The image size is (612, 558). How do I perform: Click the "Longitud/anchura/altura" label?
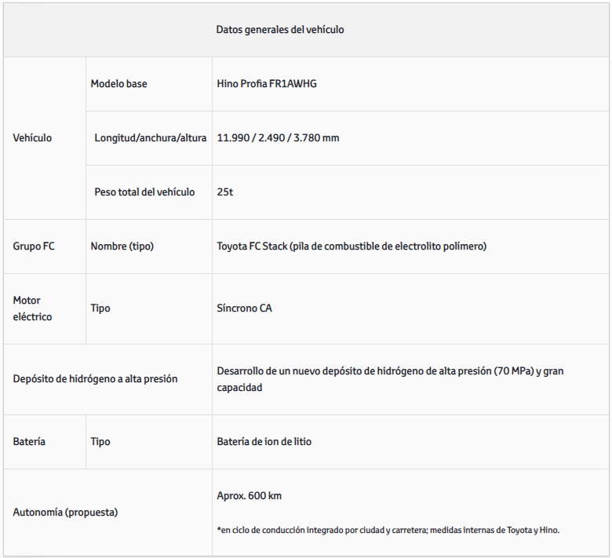click(150, 138)
